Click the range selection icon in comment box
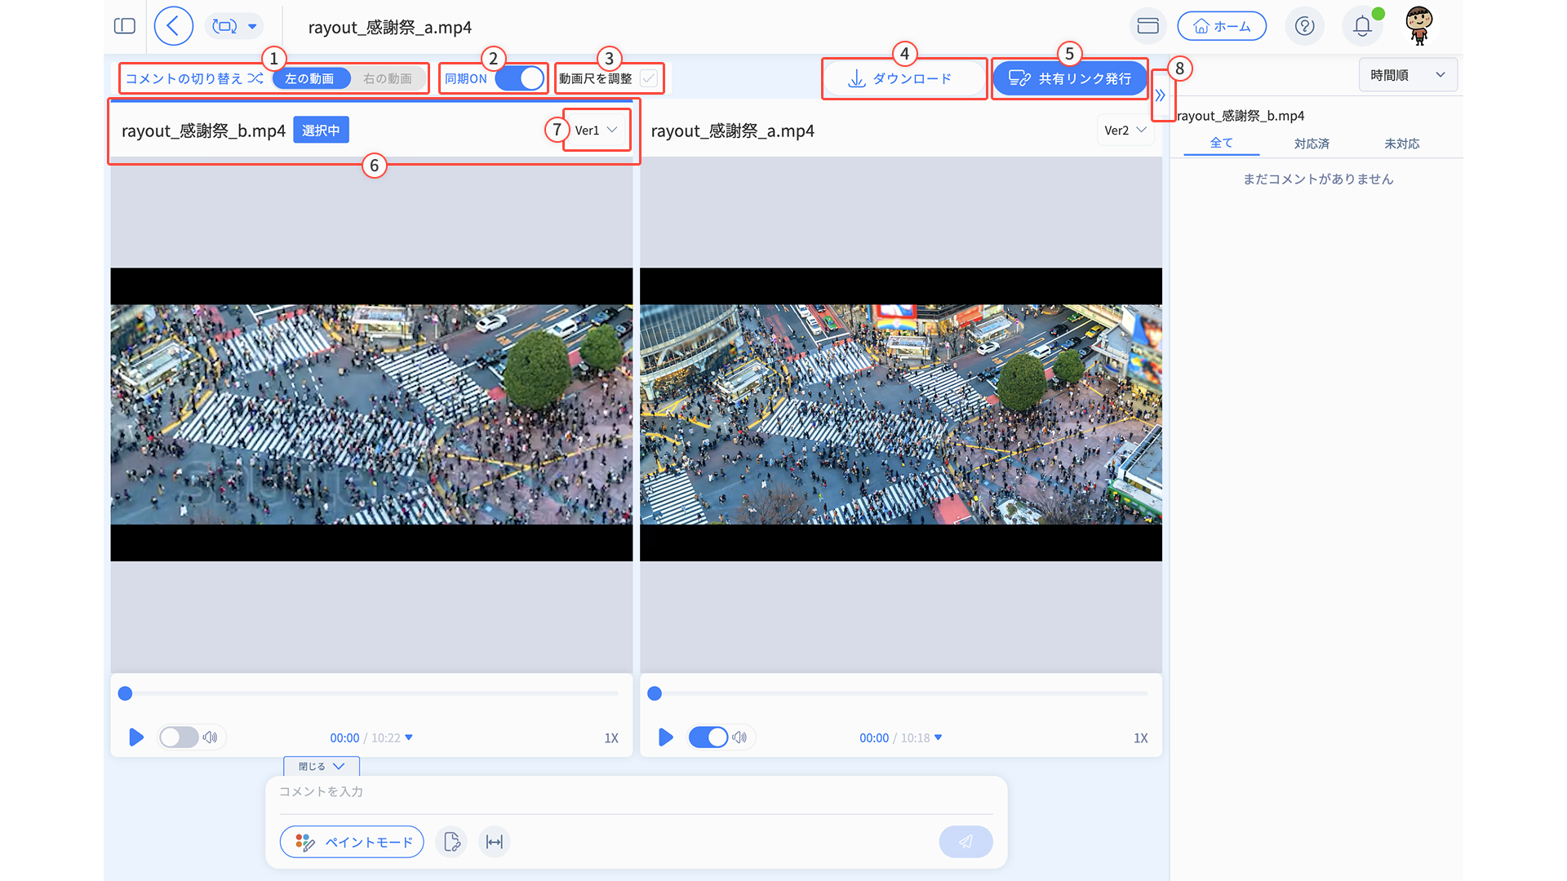Image resolution: width=1567 pixels, height=881 pixels. (495, 842)
